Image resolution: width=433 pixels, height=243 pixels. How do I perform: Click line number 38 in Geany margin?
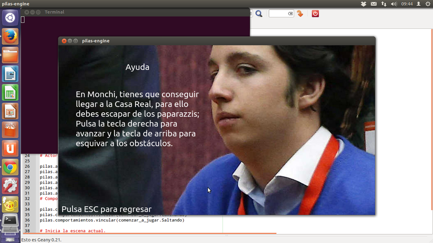27,231
